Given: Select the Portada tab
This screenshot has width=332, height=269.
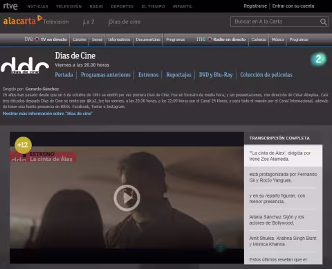Looking at the screenshot, I should click(x=64, y=75).
